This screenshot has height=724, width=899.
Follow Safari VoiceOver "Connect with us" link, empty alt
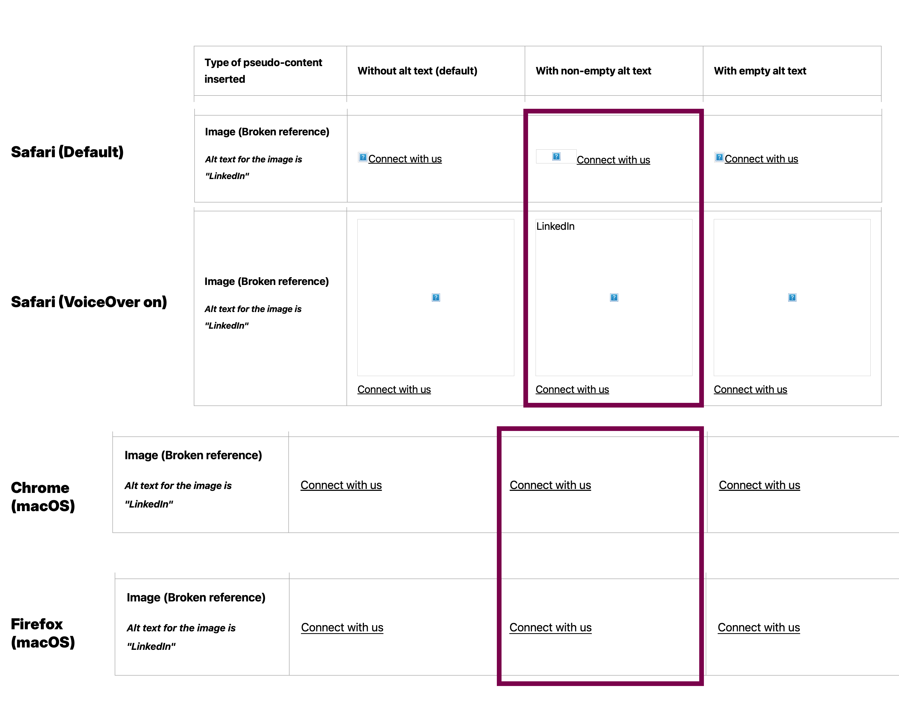point(750,390)
